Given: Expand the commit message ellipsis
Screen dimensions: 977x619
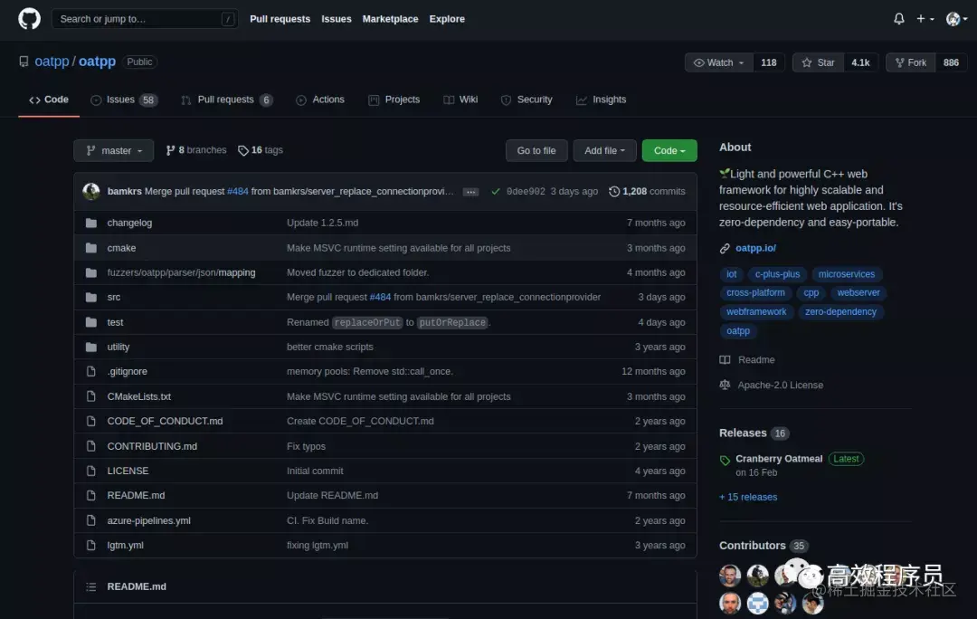Looking at the screenshot, I should [x=471, y=192].
